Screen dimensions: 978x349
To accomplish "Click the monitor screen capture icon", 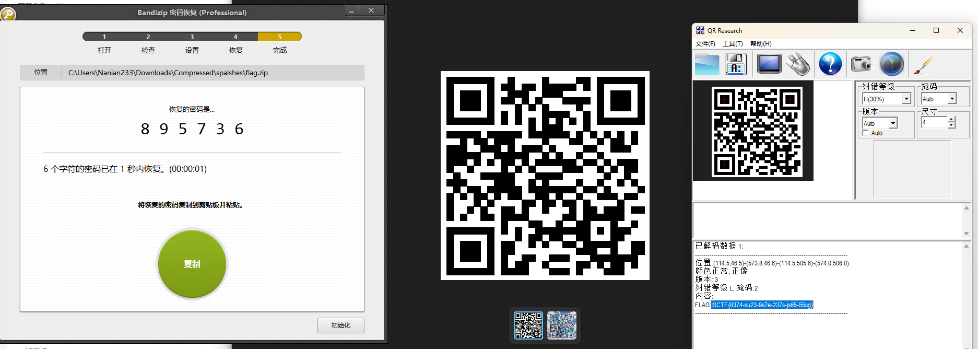I will 769,64.
